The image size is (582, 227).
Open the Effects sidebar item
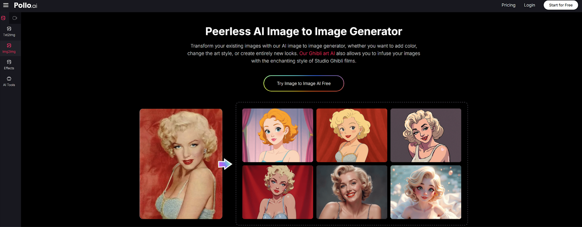tap(9, 65)
